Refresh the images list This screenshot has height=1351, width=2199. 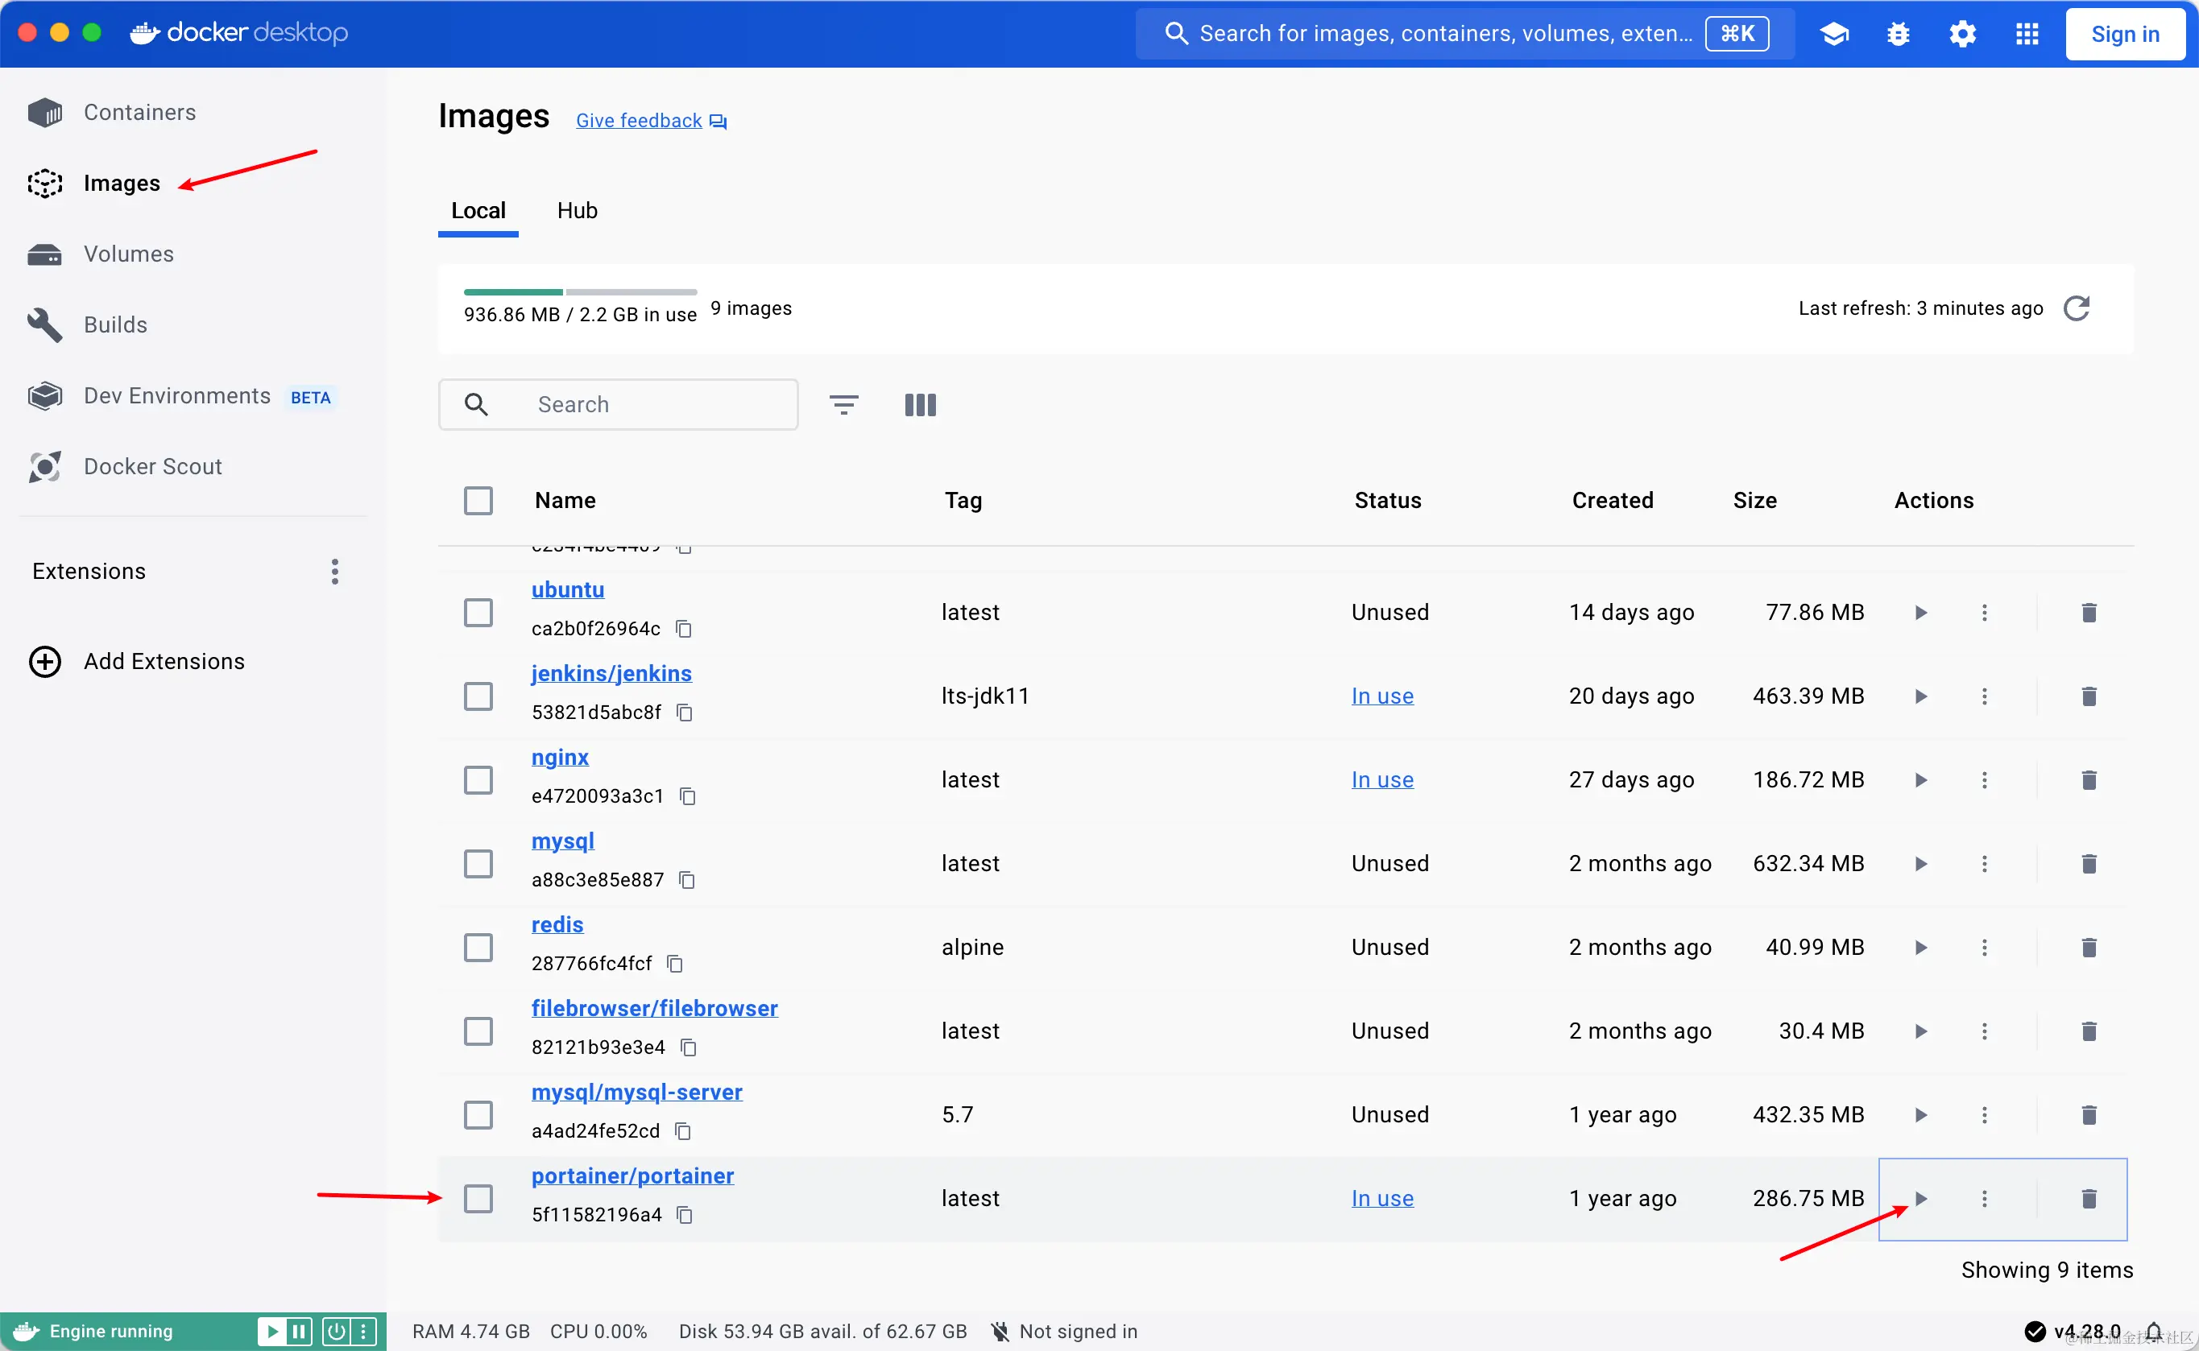(2076, 308)
